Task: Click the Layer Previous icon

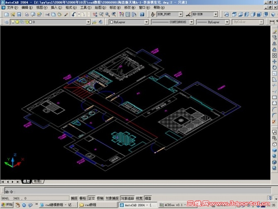Action: (x=101, y=22)
